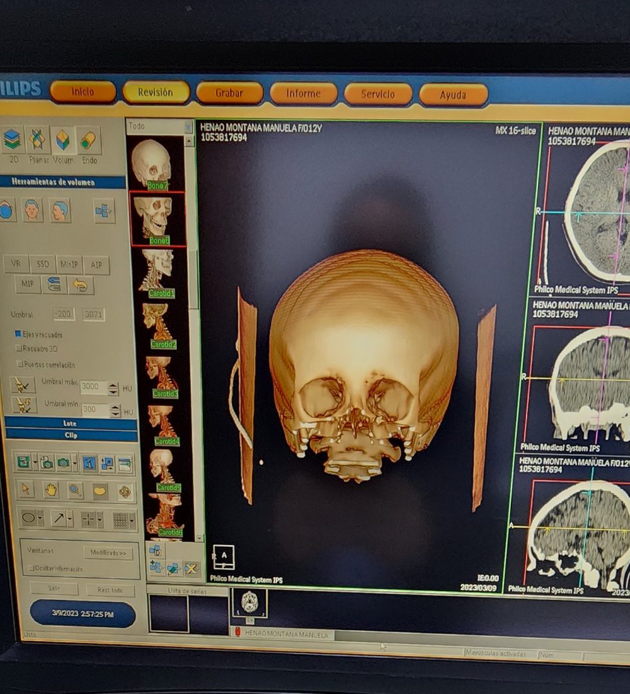Decrease Umbral mín value with down arrow
The height and width of the screenshot is (694, 630).
pyautogui.click(x=115, y=415)
